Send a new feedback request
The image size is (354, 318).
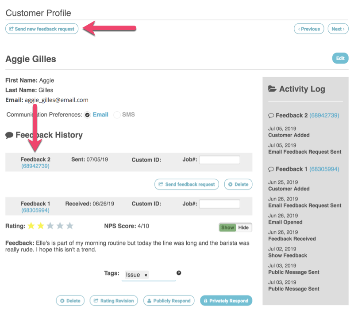[42, 28]
